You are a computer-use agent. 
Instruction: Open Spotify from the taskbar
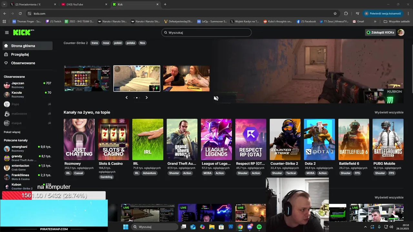click(x=259, y=227)
